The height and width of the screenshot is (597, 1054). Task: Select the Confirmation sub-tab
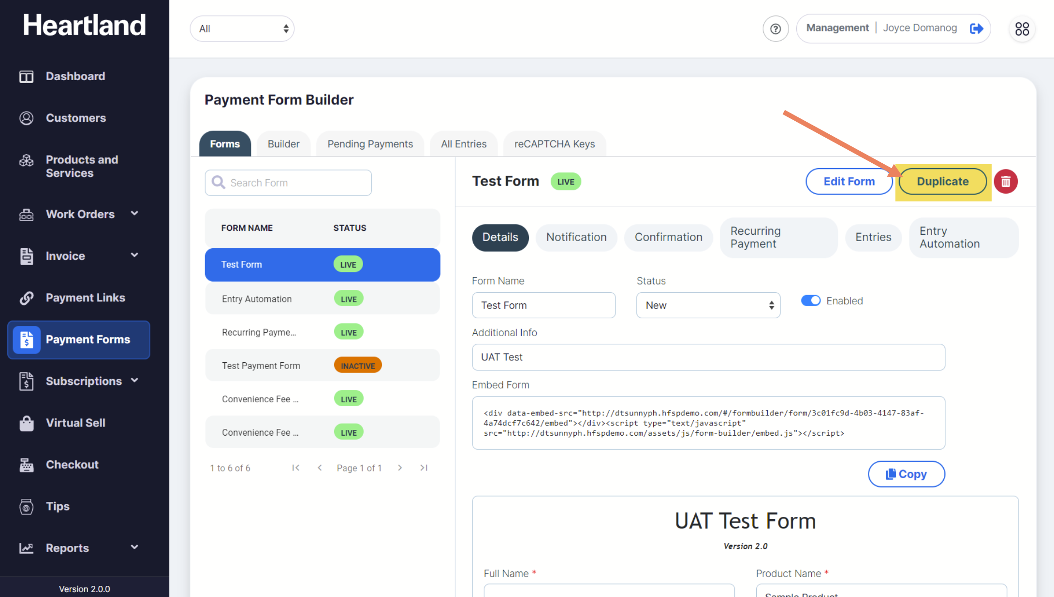tap(669, 237)
